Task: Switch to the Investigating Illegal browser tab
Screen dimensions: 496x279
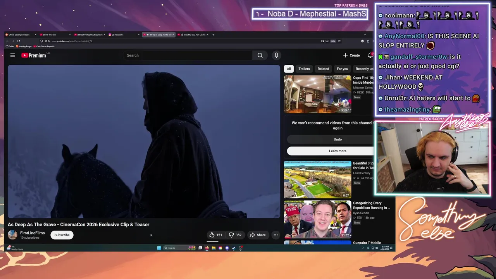Action: click(x=90, y=34)
